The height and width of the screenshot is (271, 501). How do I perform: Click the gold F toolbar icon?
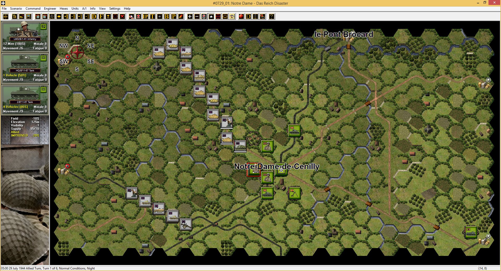[x=101, y=16]
